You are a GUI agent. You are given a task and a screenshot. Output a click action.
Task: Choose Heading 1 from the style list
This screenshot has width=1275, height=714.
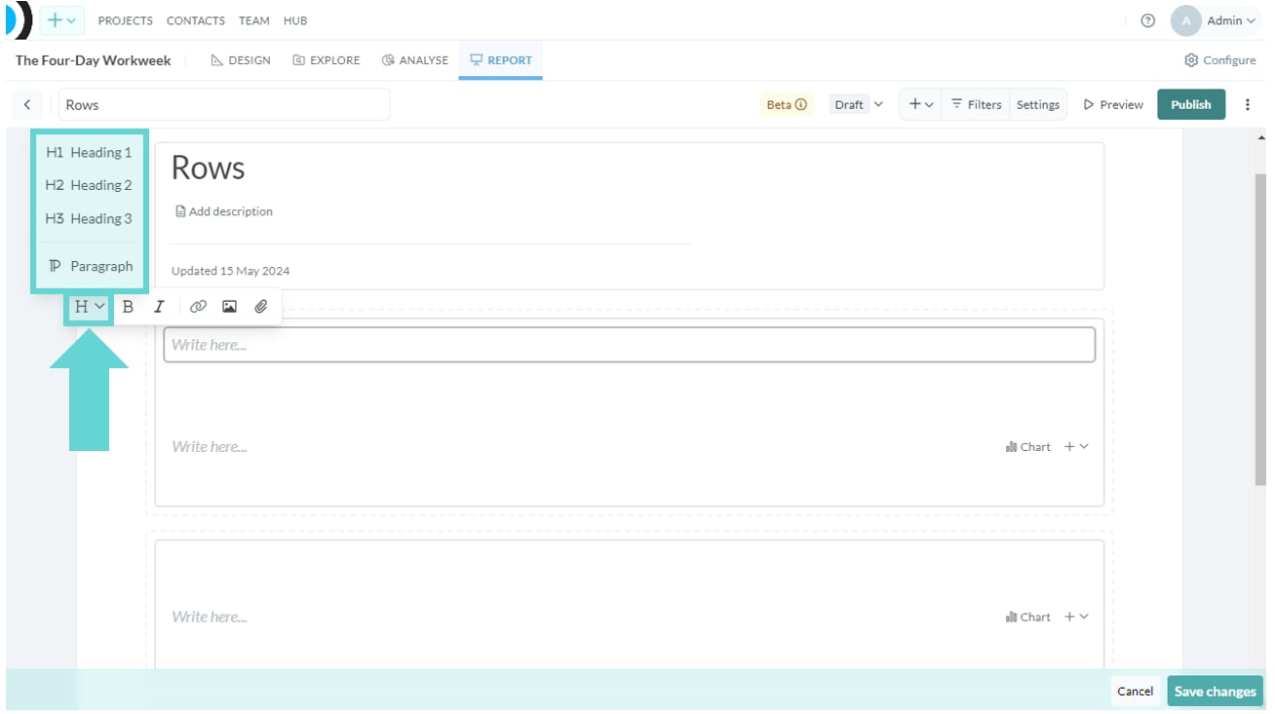click(x=89, y=152)
